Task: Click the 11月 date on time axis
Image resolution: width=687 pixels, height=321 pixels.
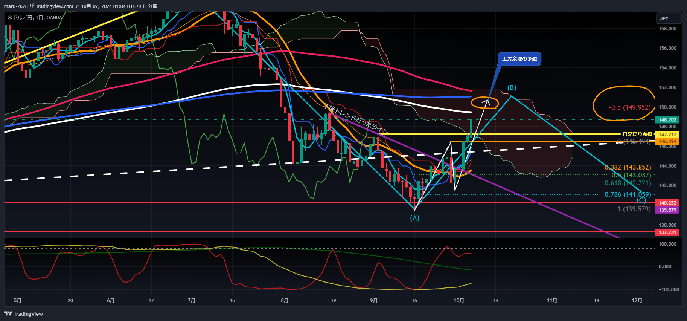Action: pyautogui.click(x=552, y=300)
